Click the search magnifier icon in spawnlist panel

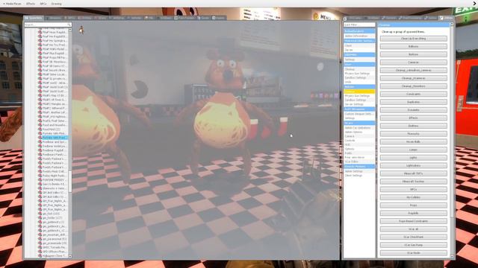click(x=69, y=25)
